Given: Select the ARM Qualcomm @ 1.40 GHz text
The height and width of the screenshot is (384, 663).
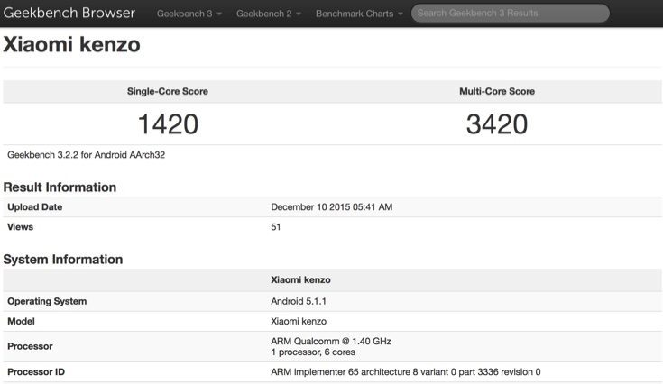Looking at the screenshot, I should pos(331,341).
